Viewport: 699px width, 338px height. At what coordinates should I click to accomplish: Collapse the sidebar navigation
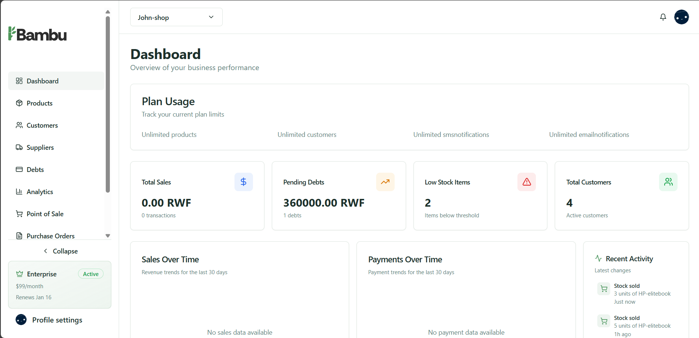60,251
